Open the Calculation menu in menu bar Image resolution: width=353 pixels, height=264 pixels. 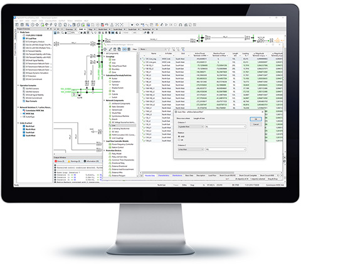point(51,21)
